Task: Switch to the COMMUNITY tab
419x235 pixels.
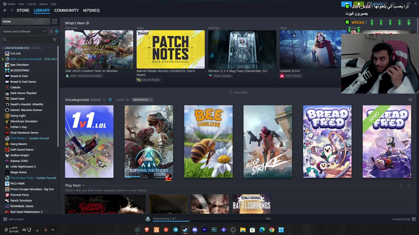Action: pyautogui.click(x=66, y=10)
